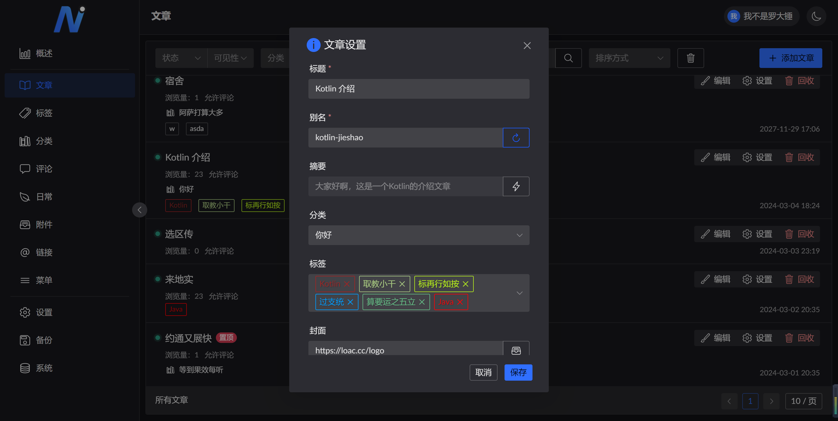Open the 排序方式 sort dropdown
838x421 pixels.
tap(629, 58)
